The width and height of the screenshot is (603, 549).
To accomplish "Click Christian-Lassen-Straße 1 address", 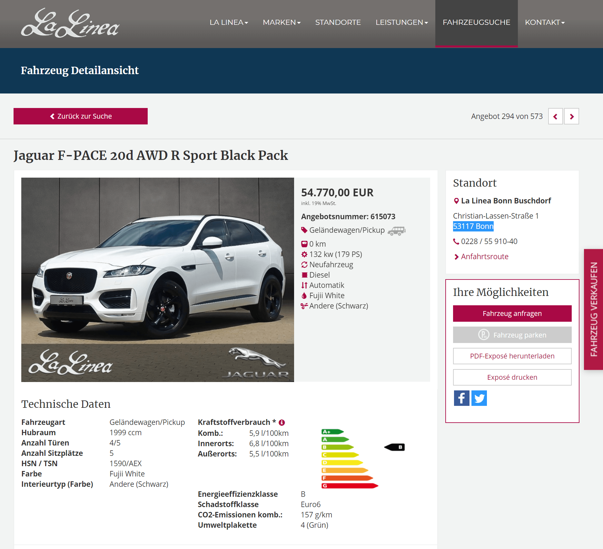I will 496,216.
